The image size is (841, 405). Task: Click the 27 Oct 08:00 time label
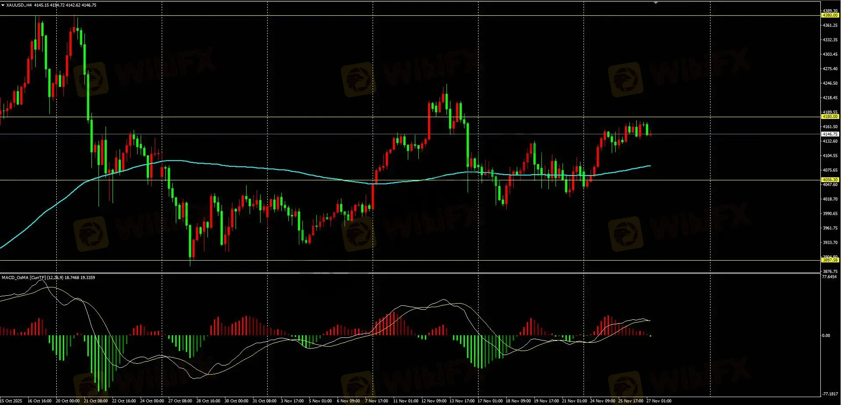point(180,401)
